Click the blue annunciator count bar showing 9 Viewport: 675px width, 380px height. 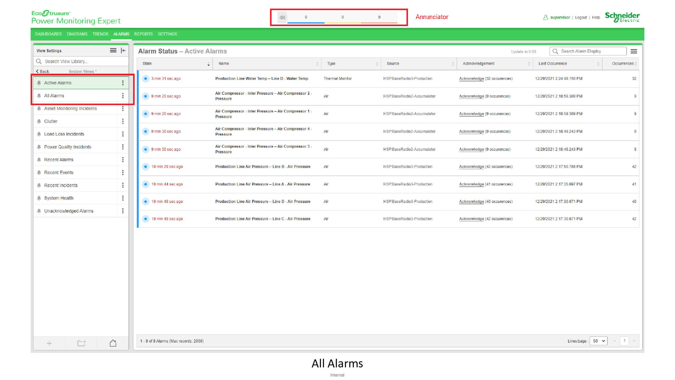306,18
